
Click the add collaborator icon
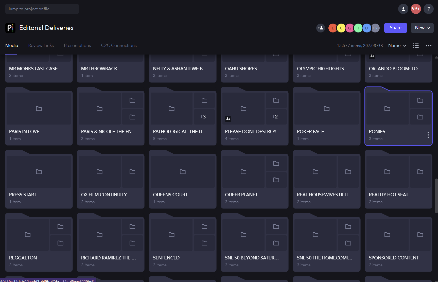click(321, 28)
